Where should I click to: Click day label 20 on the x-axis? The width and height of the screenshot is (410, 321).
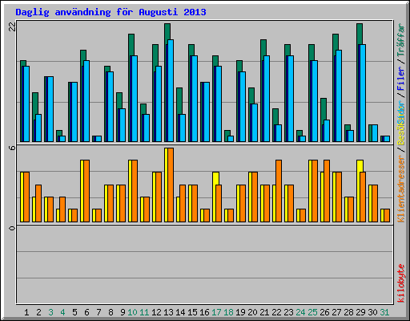(x=252, y=312)
